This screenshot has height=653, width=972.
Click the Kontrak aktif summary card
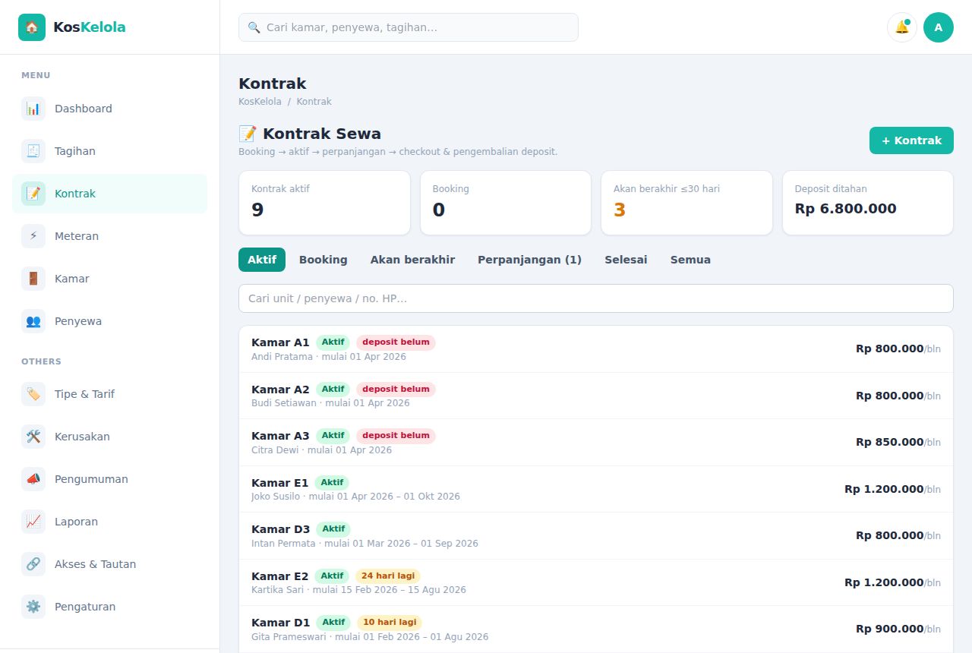tap(324, 203)
